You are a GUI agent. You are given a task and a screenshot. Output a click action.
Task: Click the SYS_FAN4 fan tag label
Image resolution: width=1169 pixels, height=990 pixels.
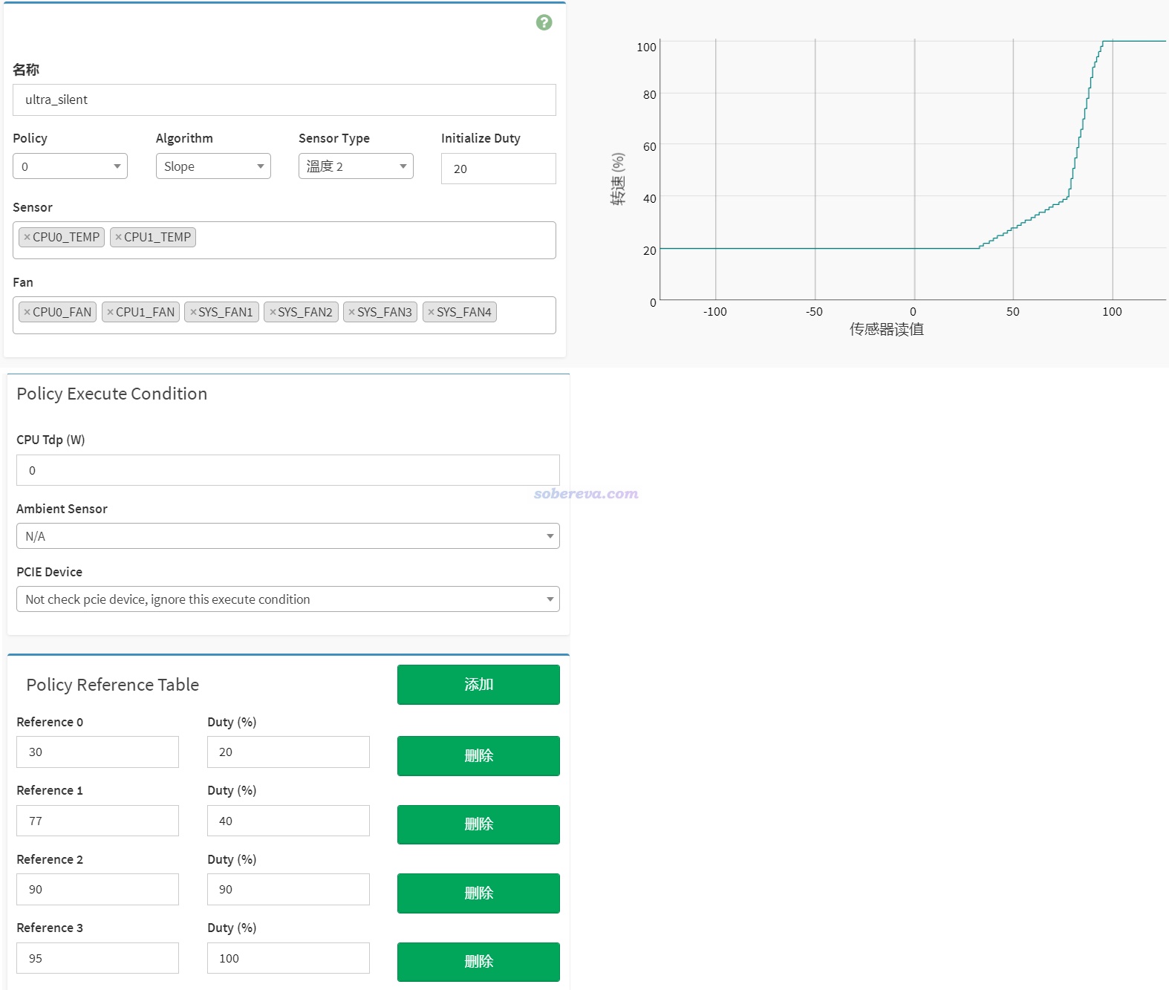464,312
